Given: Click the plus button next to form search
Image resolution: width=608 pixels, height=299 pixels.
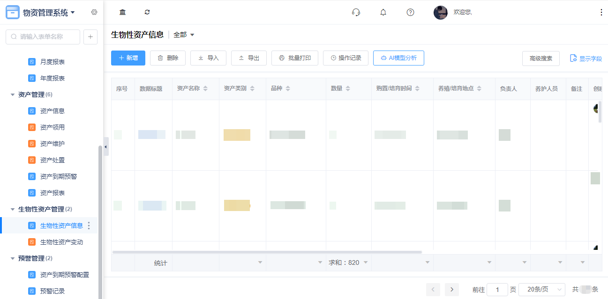Looking at the screenshot, I should pyautogui.click(x=90, y=37).
